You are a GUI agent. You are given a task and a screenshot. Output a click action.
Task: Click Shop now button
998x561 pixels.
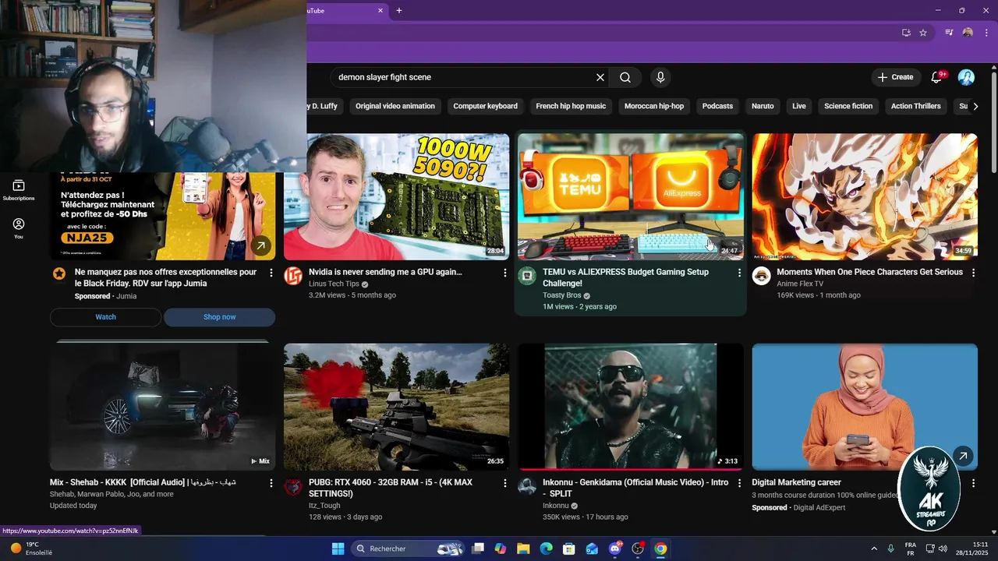219,317
